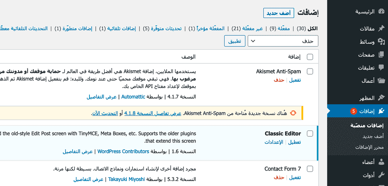Screen dimensions: 388x186
Task: Click the Portfolio (أعمال) folder icon
Action: click(381, 81)
